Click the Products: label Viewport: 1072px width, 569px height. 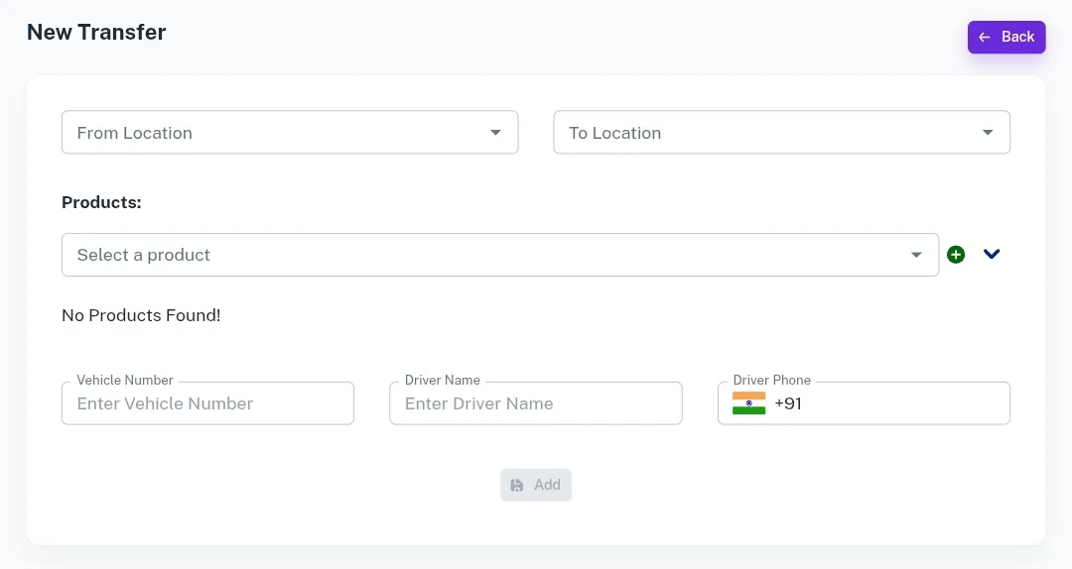[x=101, y=202]
